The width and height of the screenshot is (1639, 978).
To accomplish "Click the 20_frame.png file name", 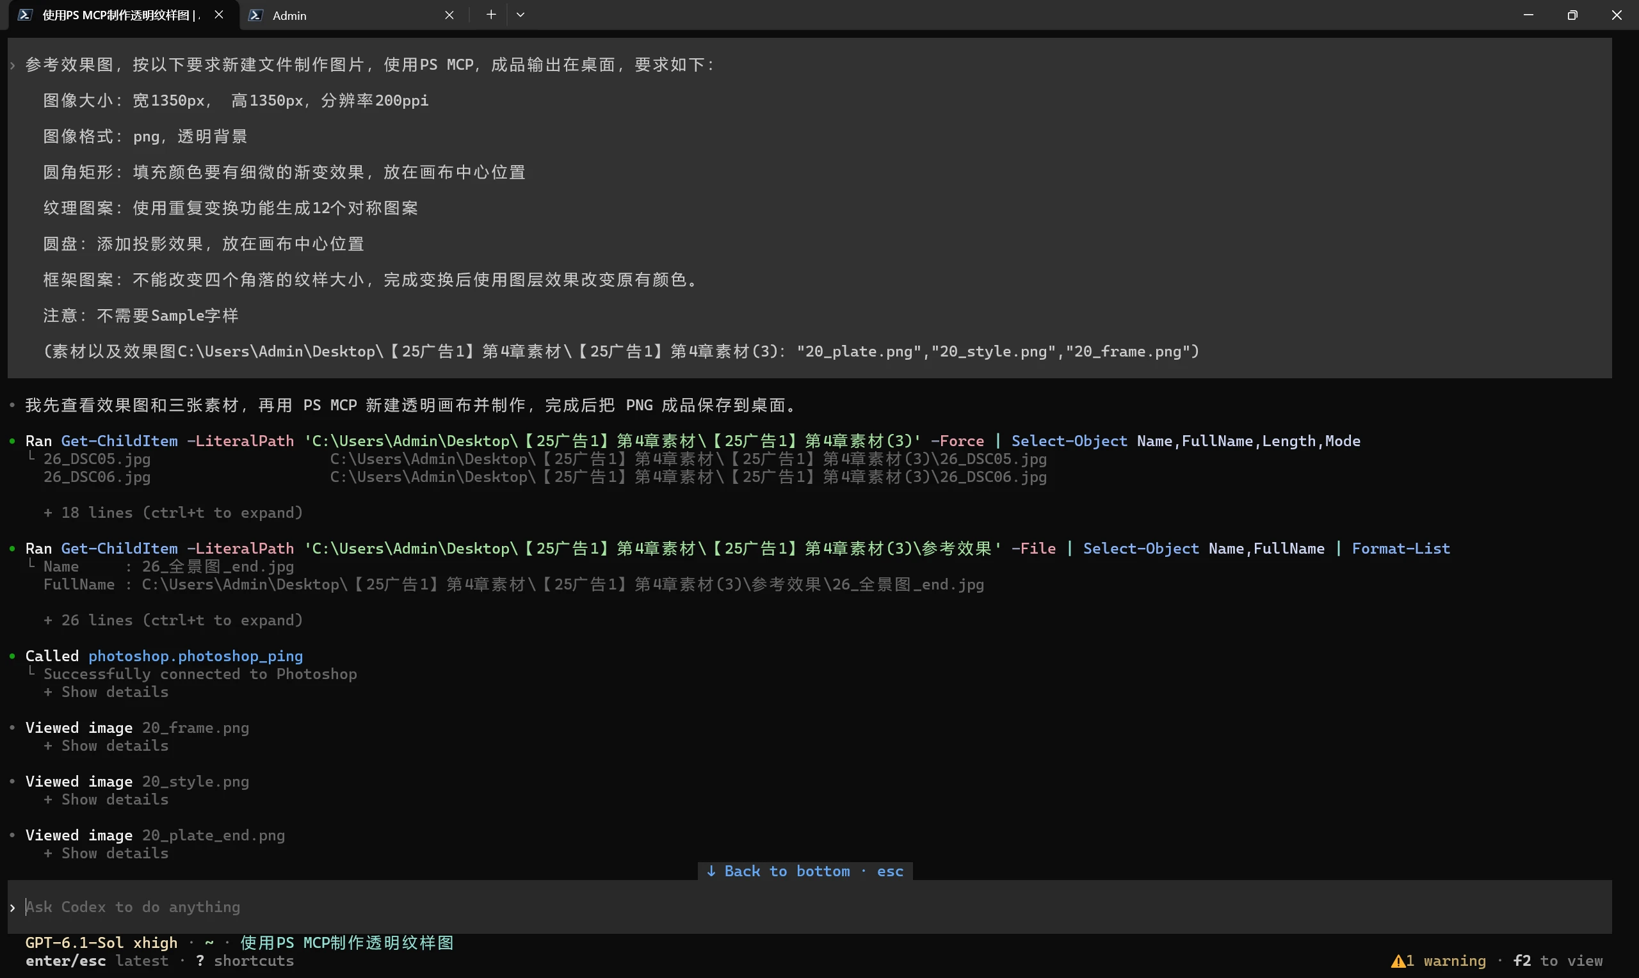I will 196,728.
